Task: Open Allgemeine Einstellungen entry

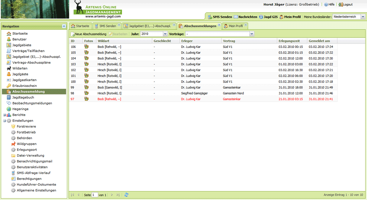Action: (x=36, y=190)
